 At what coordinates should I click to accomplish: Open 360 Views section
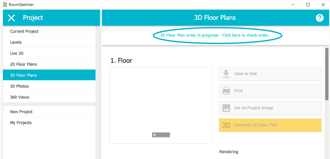pos(49,97)
